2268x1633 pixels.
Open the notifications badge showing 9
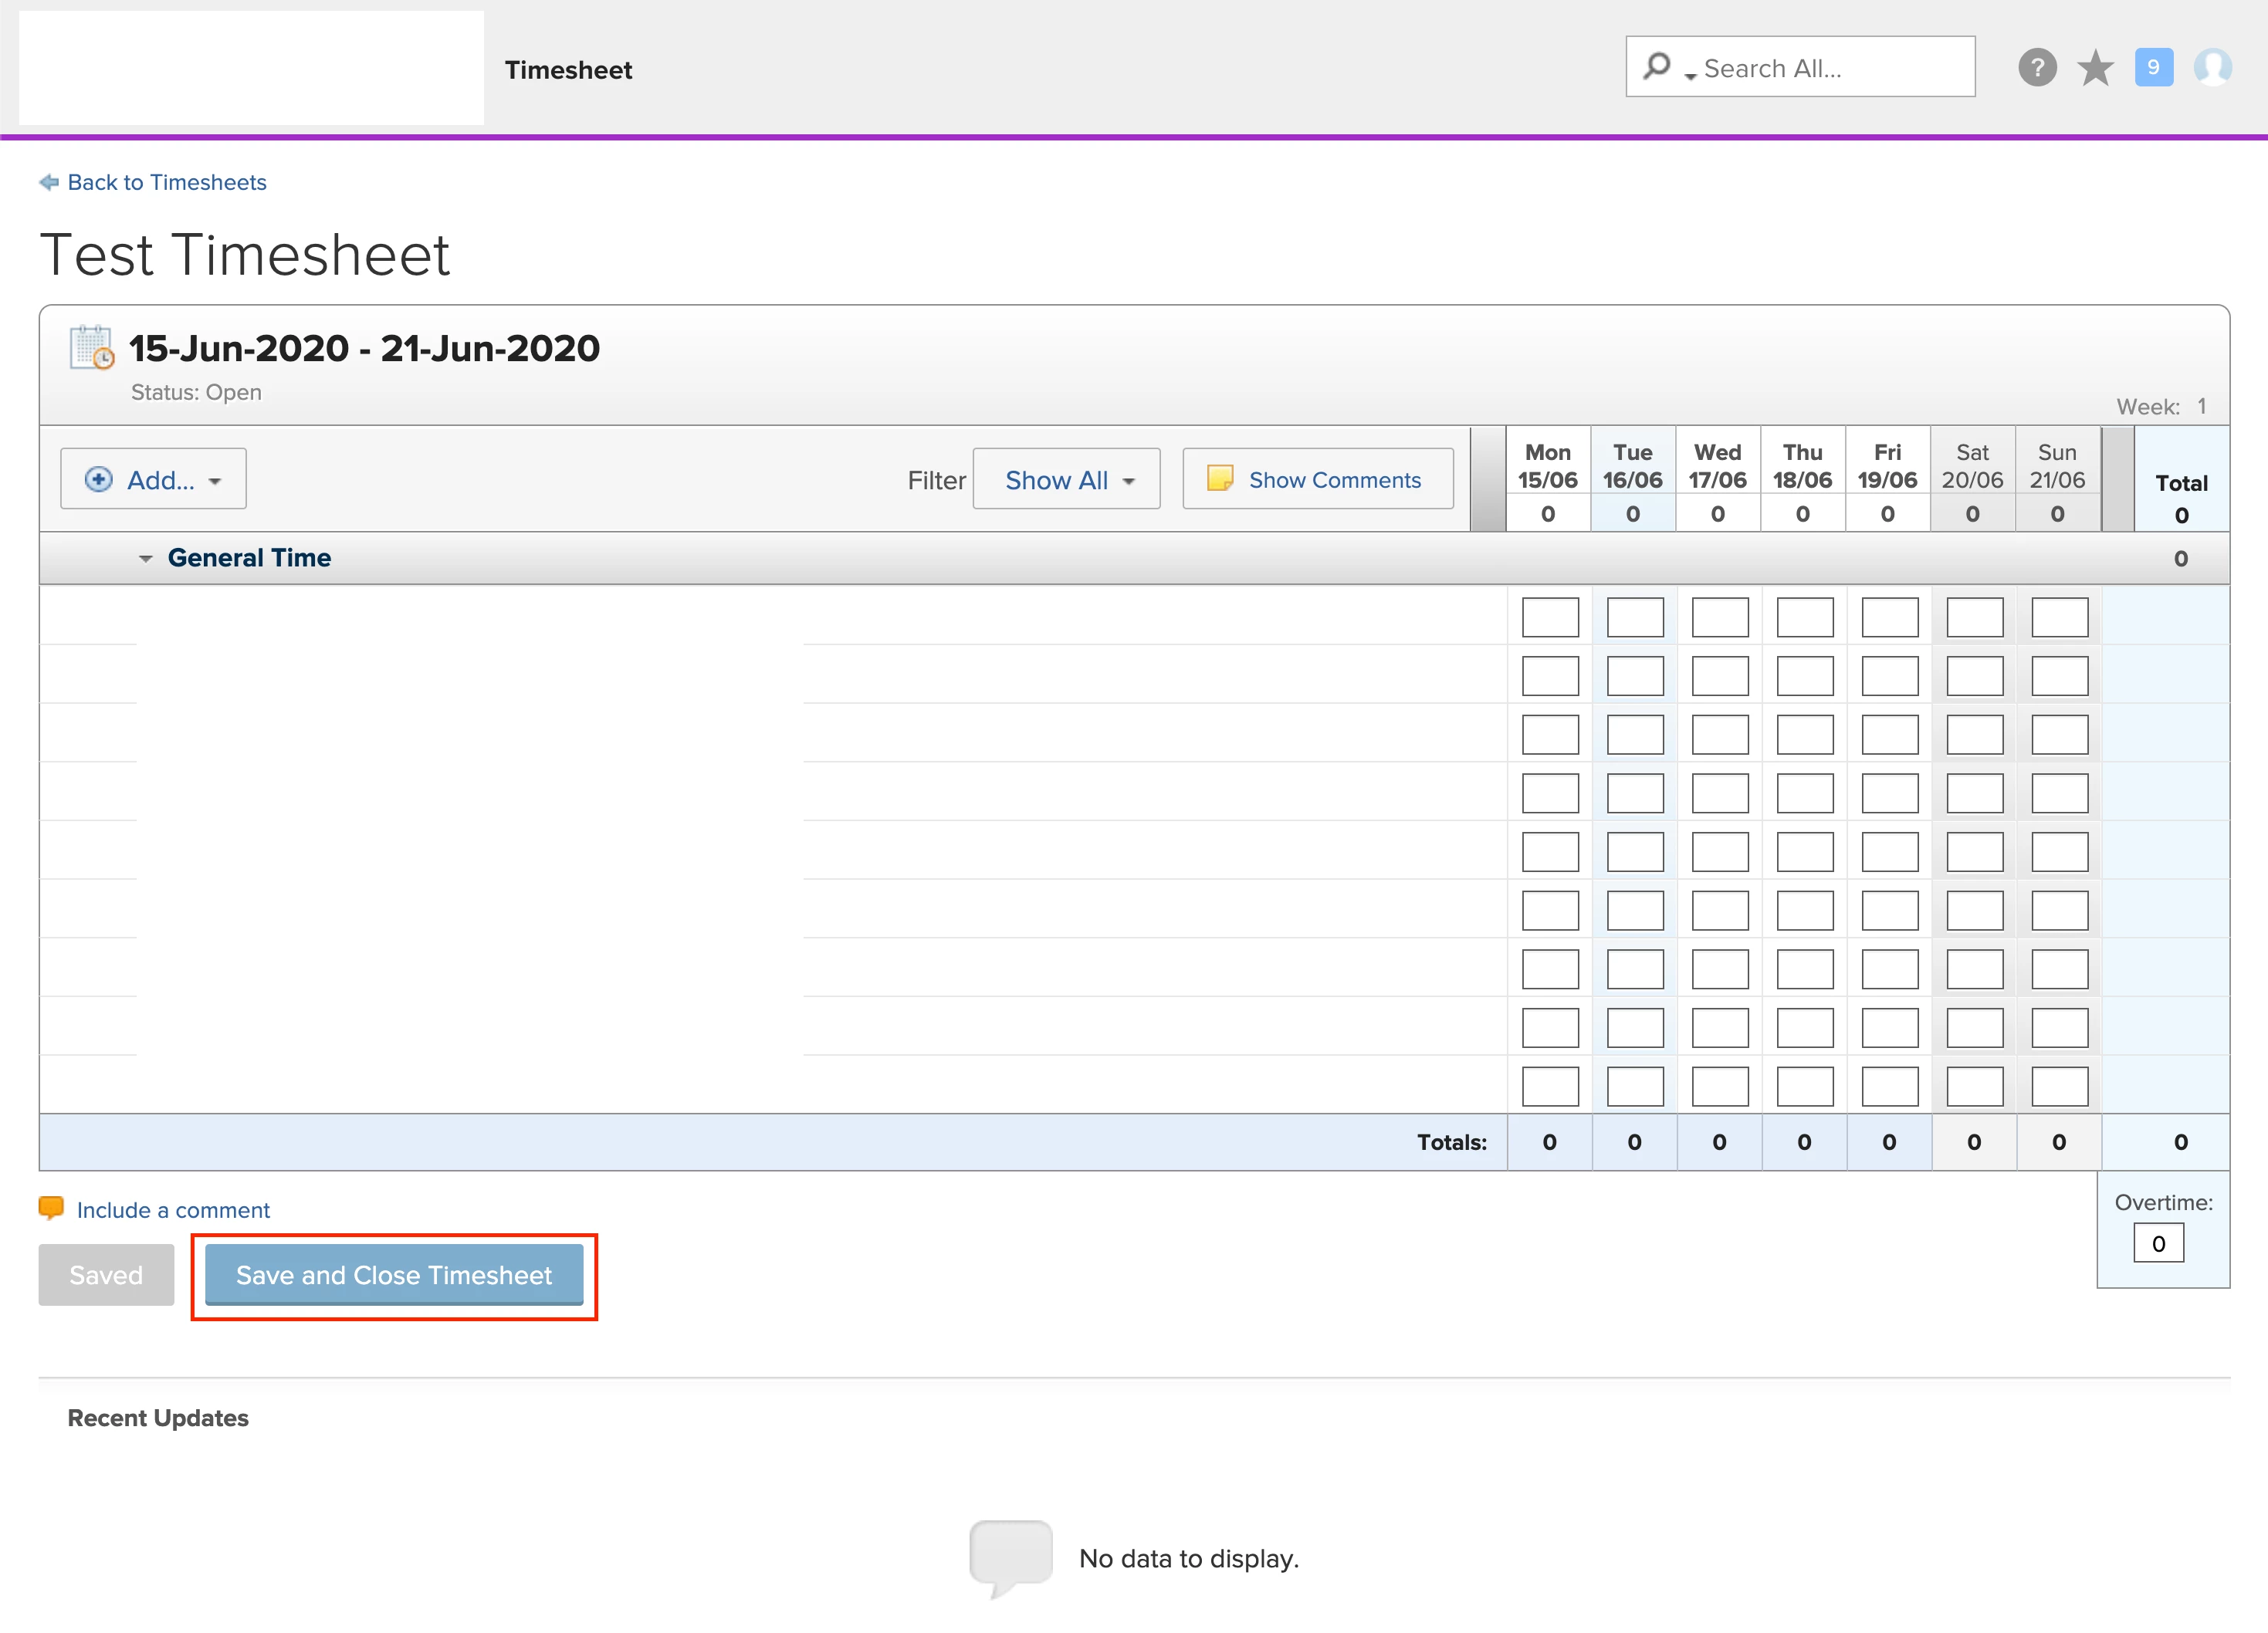point(2153,68)
